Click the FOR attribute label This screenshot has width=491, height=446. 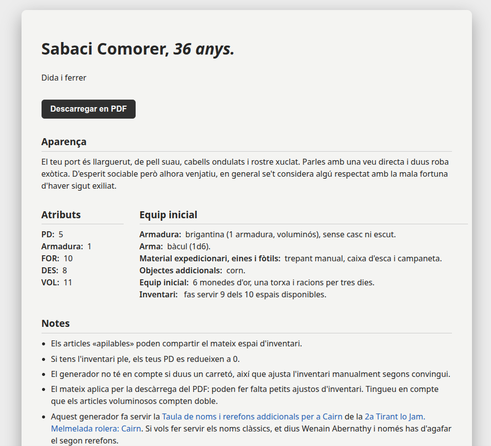[x=50, y=258]
